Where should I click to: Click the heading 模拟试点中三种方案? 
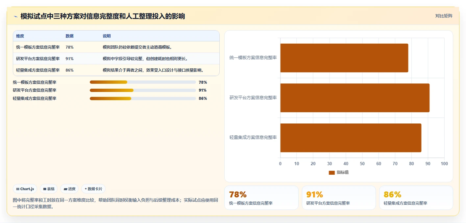tap(103, 16)
